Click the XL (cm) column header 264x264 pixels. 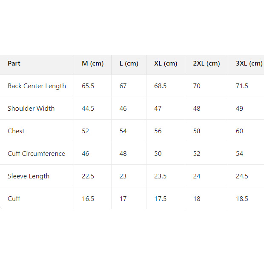tap(165, 63)
